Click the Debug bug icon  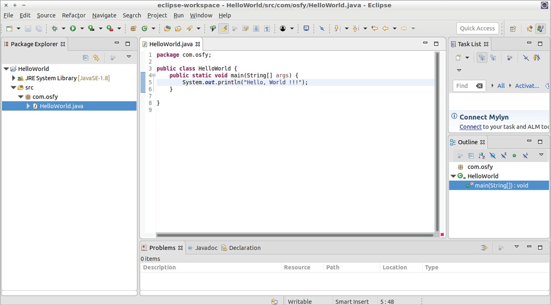point(54,28)
